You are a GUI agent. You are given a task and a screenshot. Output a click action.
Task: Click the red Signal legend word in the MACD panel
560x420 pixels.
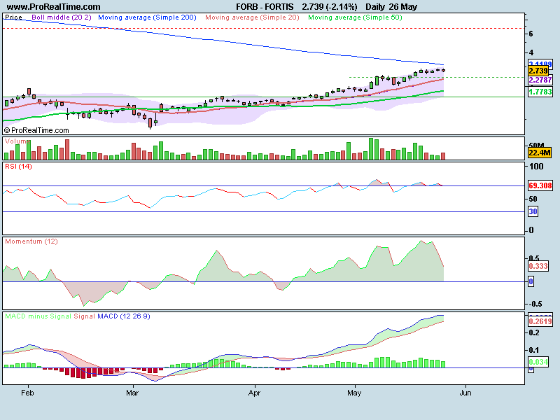84,316
